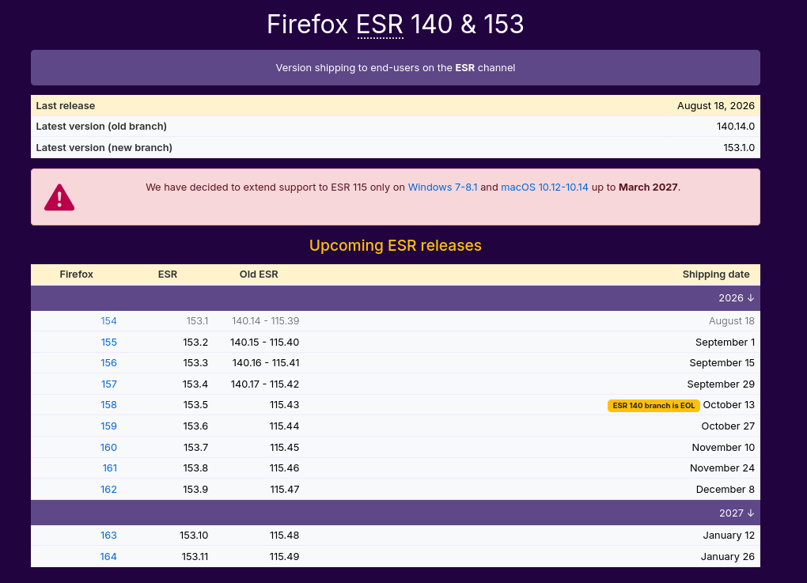Click the 'Shipping date' column header
Screen dimensions: 807x583
(x=716, y=274)
